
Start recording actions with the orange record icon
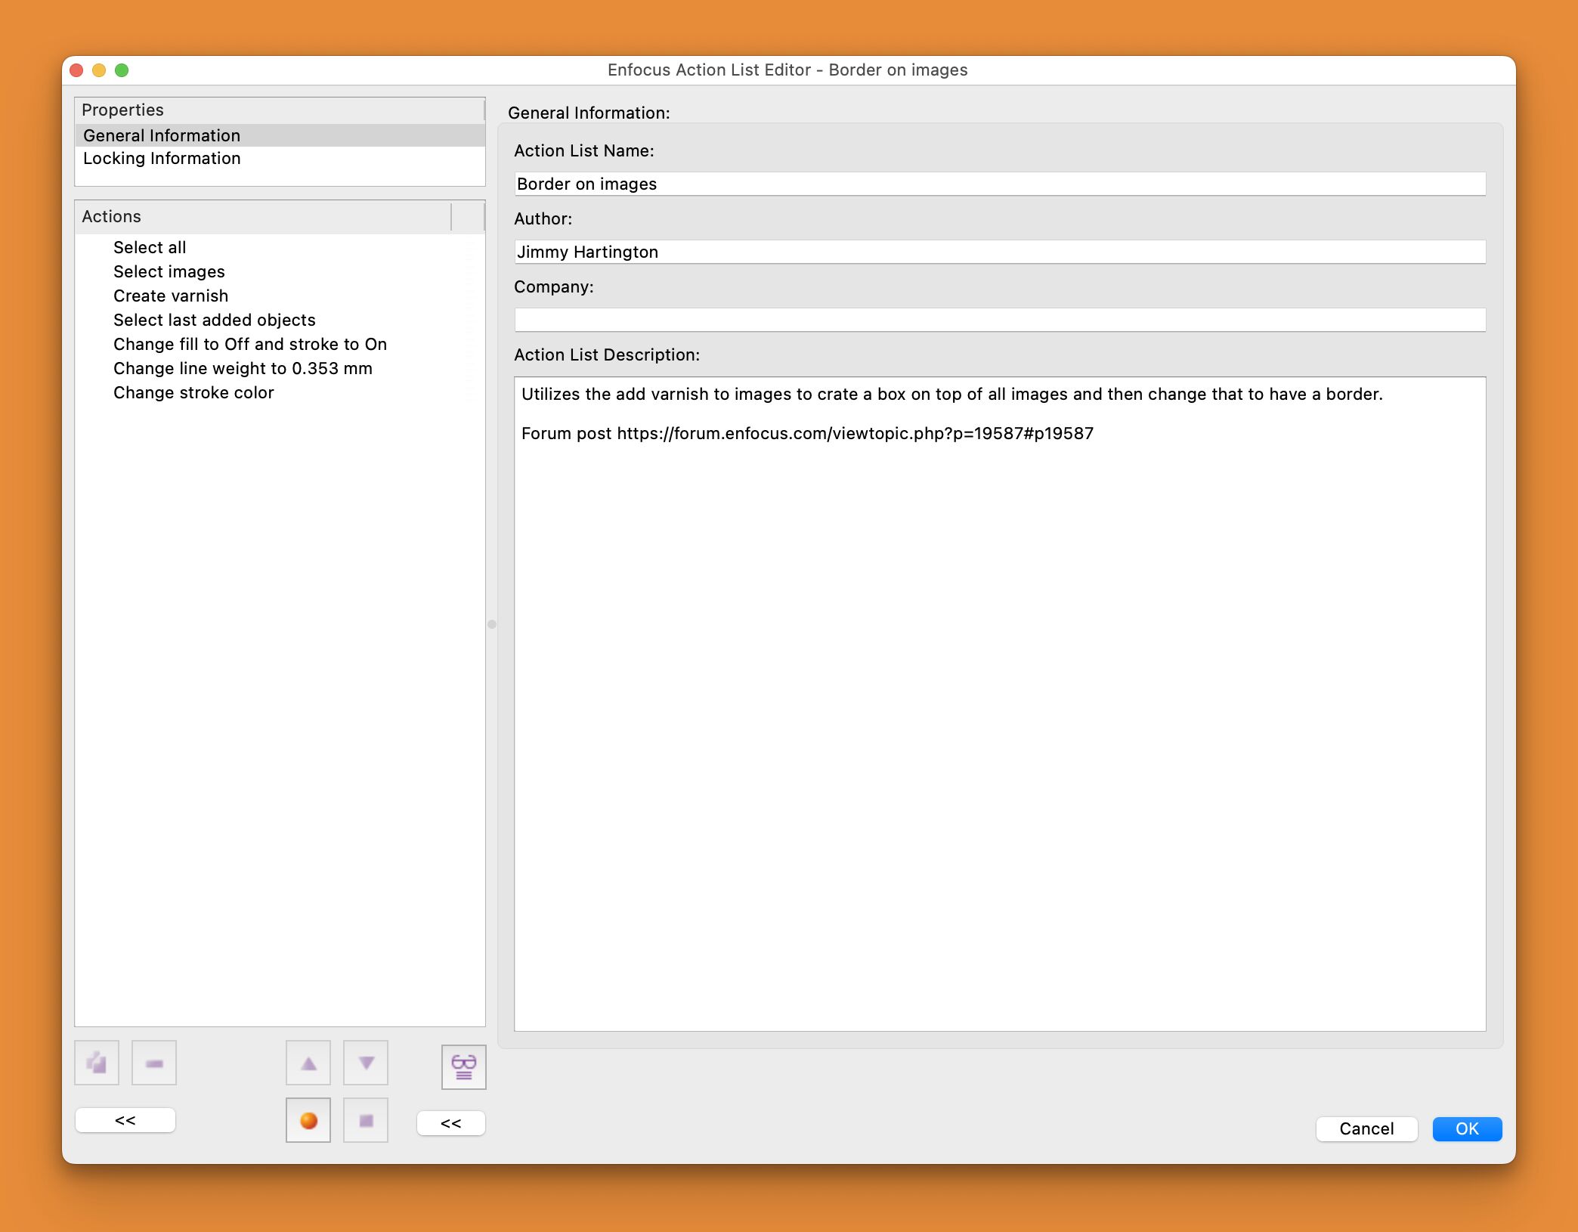308,1119
